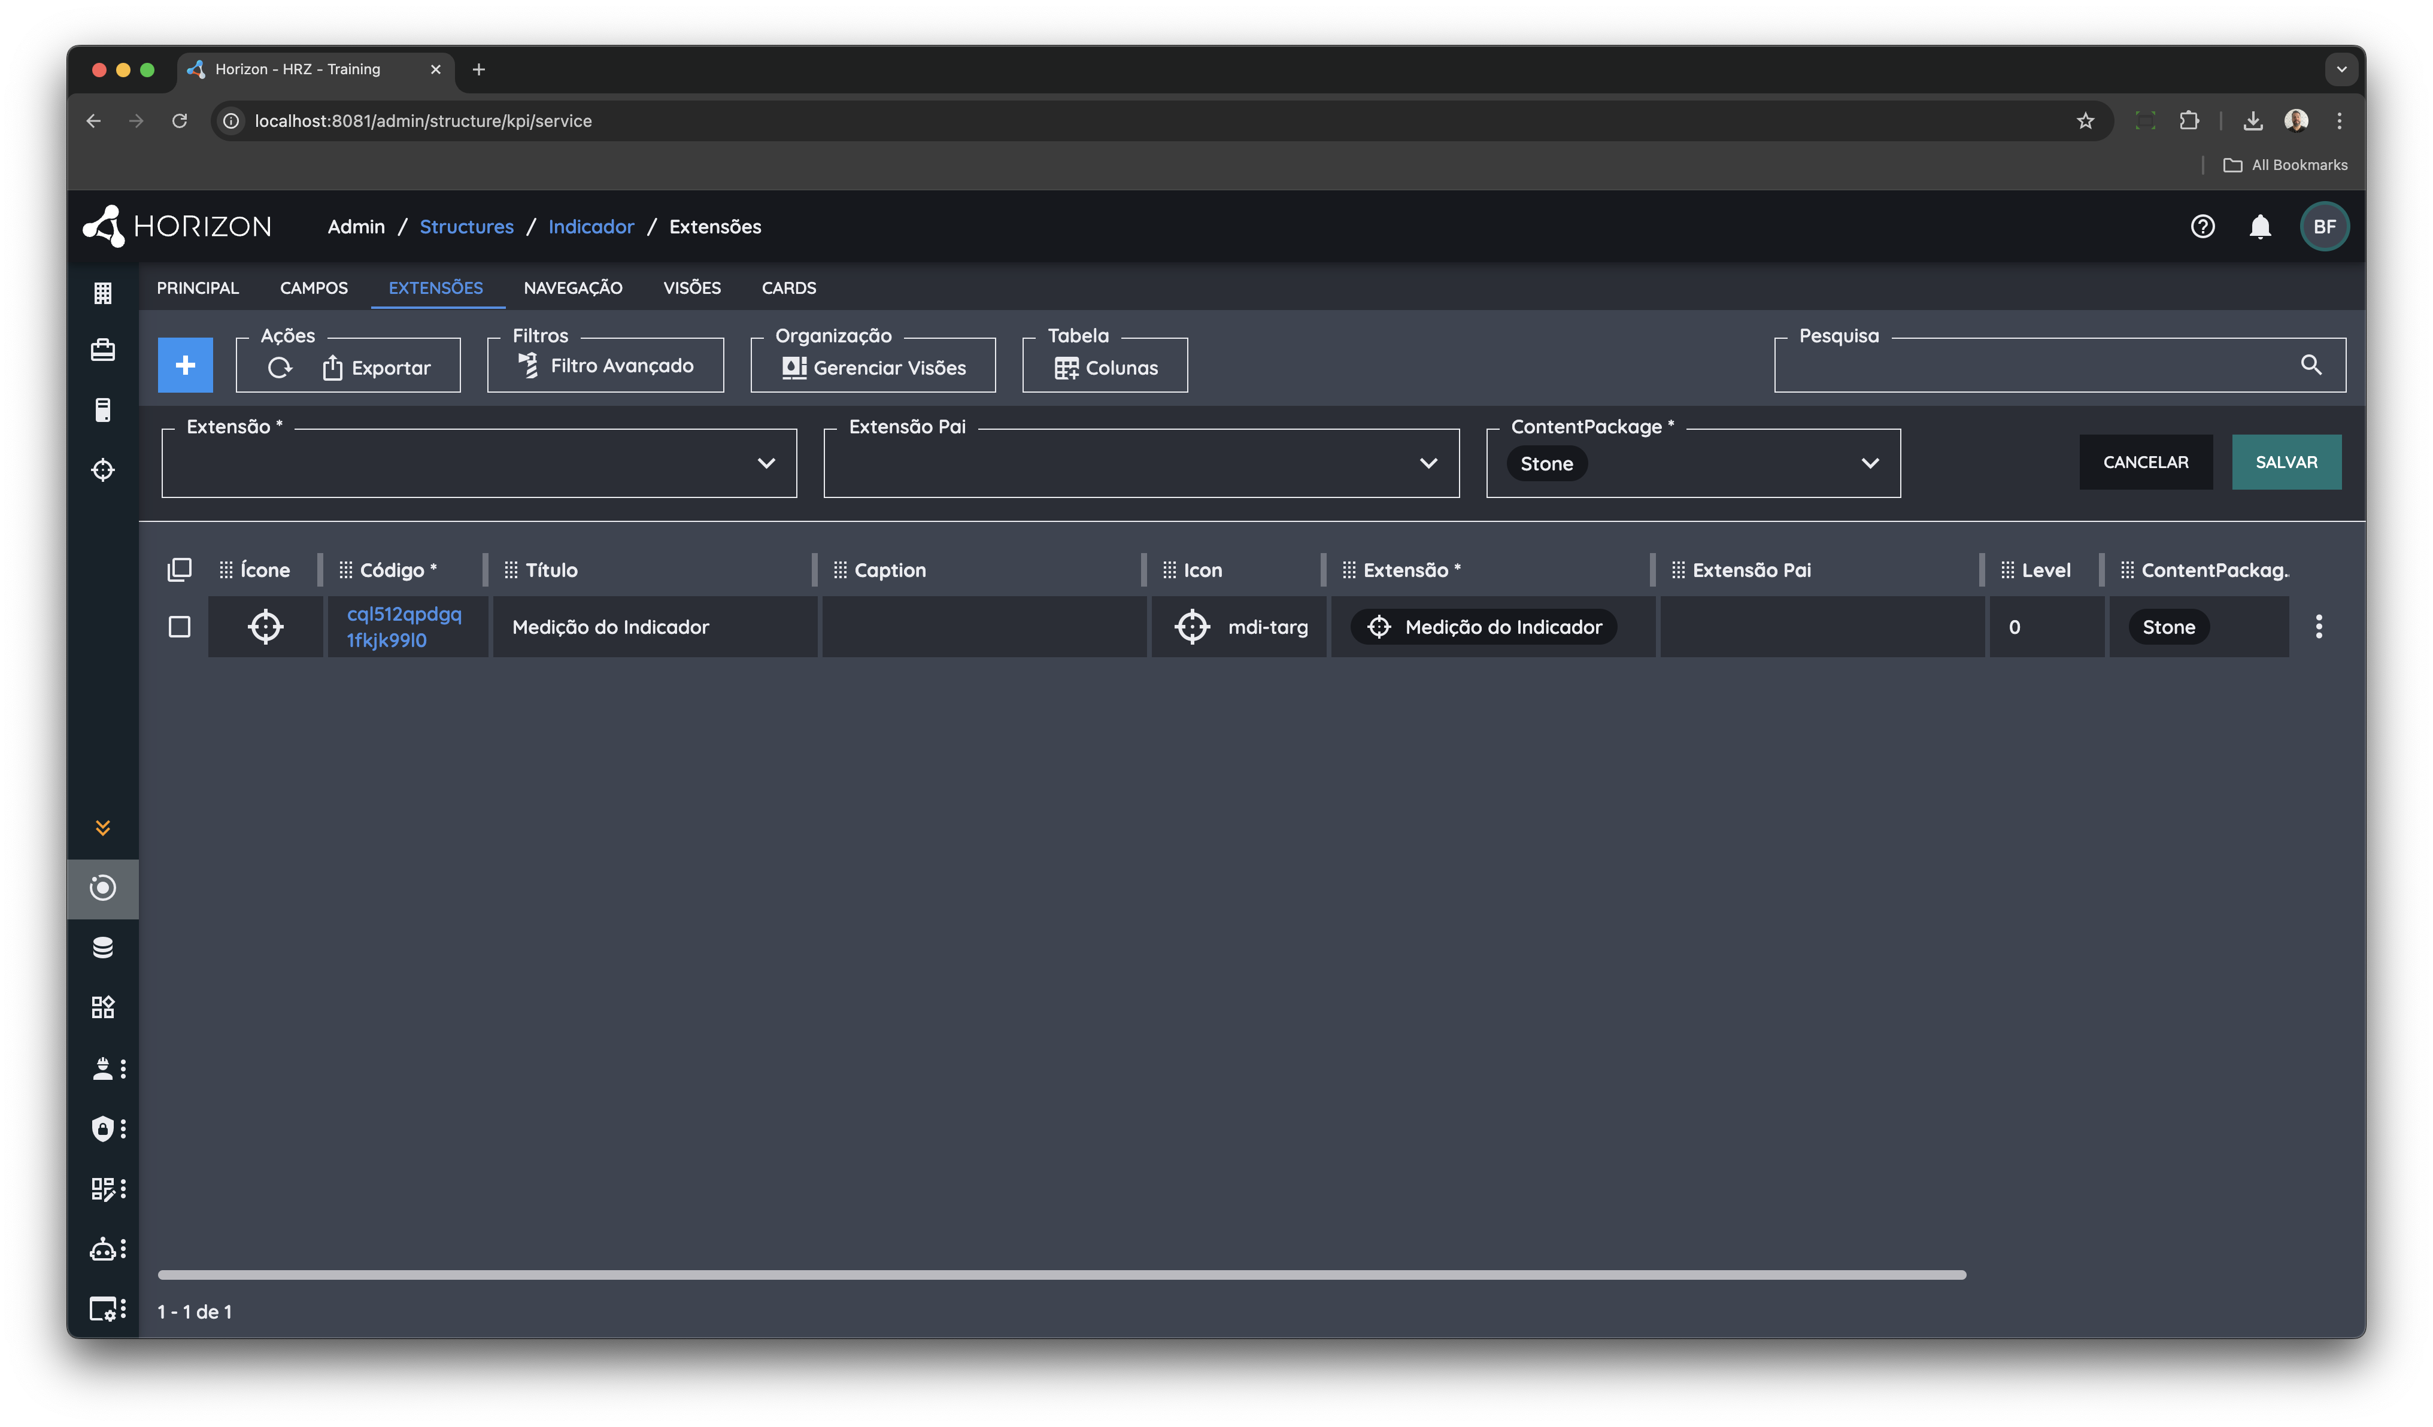This screenshot has height=1427, width=2433.
Task: Switch to the Navegação tab
Action: [x=572, y=288]
